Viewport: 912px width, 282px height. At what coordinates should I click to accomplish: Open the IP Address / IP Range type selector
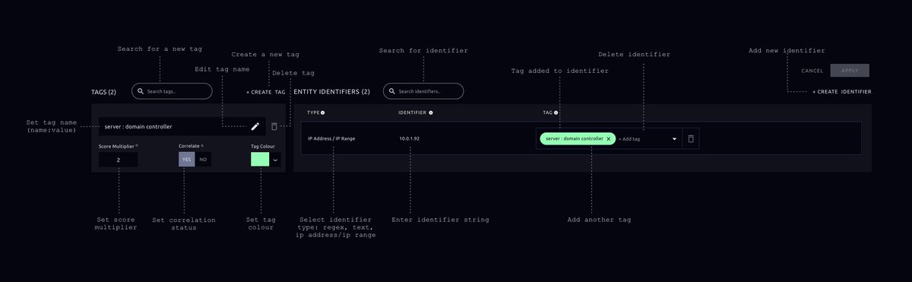tap(331, 139)
